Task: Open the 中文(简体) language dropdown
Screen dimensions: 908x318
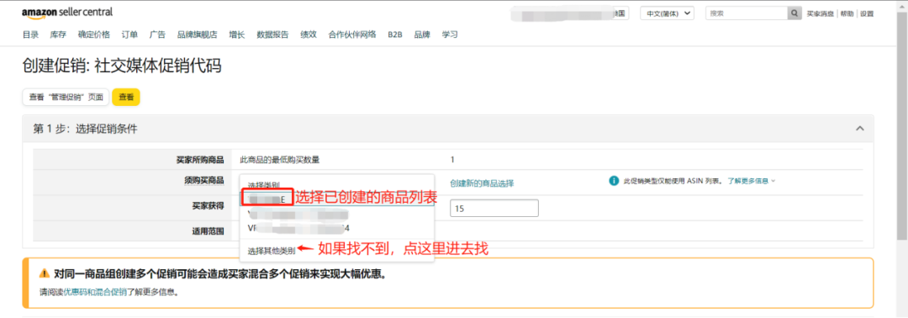Action: coord(667,13)
